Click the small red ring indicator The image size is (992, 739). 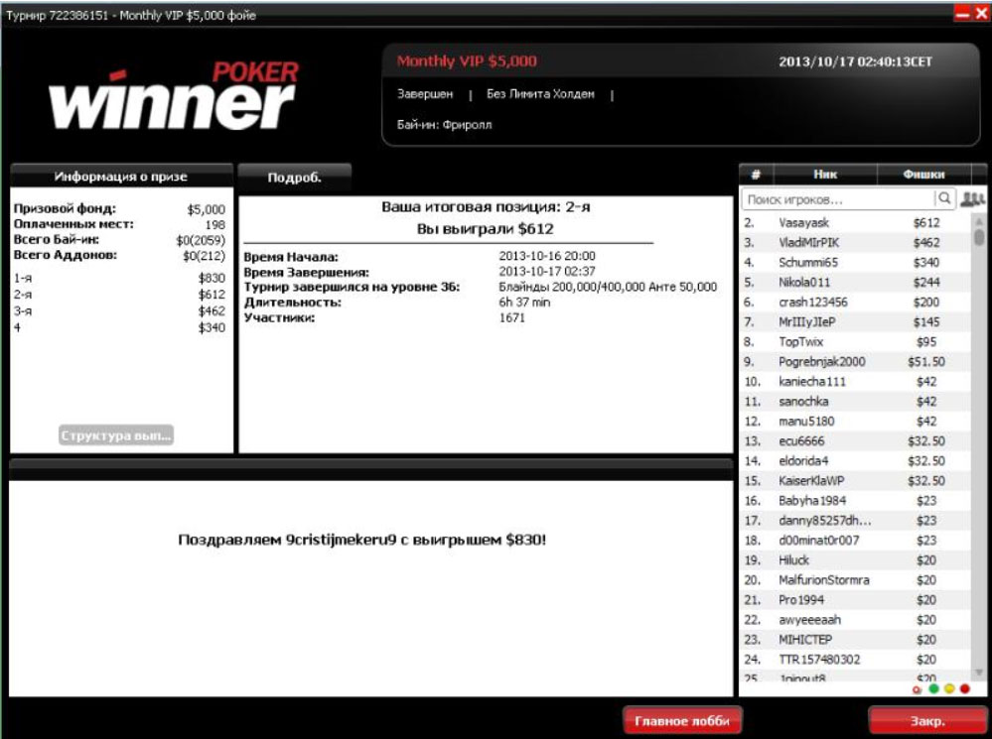918,689
